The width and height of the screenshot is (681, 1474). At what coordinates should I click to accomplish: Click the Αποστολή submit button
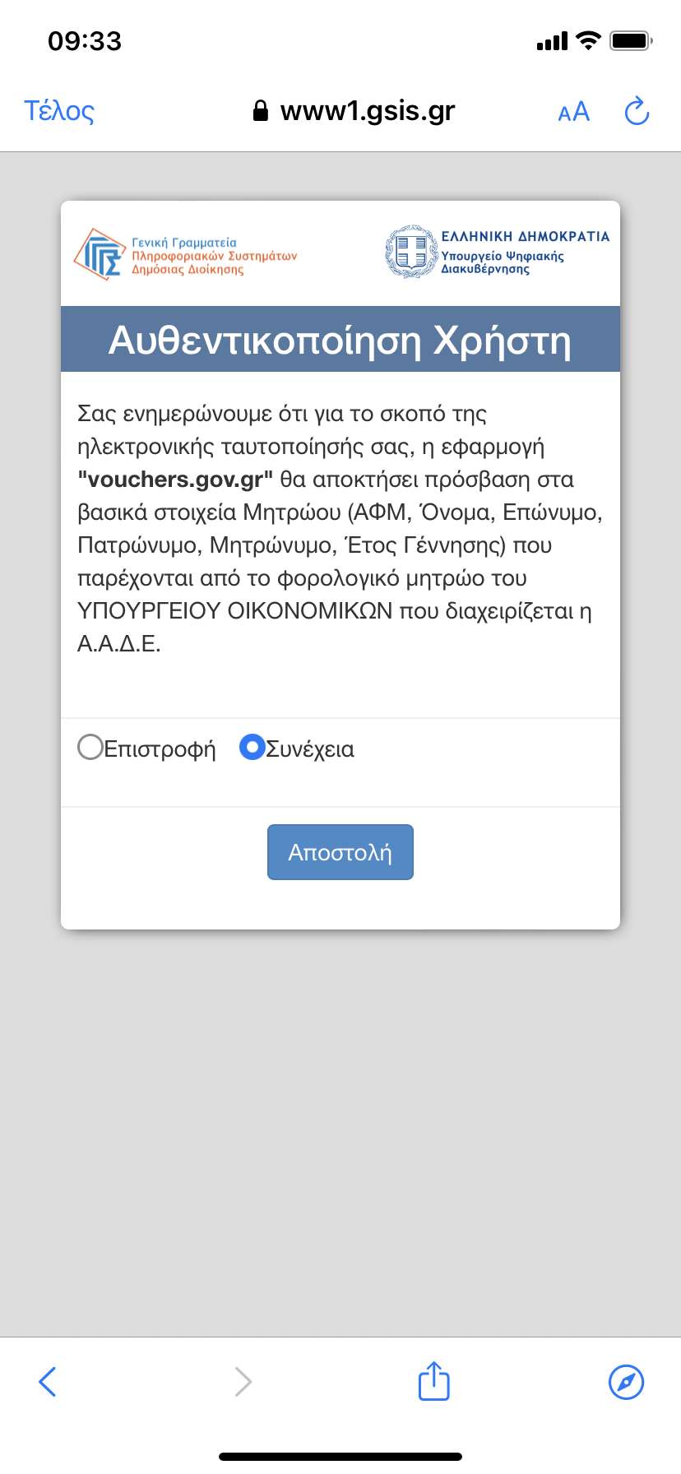340,852
